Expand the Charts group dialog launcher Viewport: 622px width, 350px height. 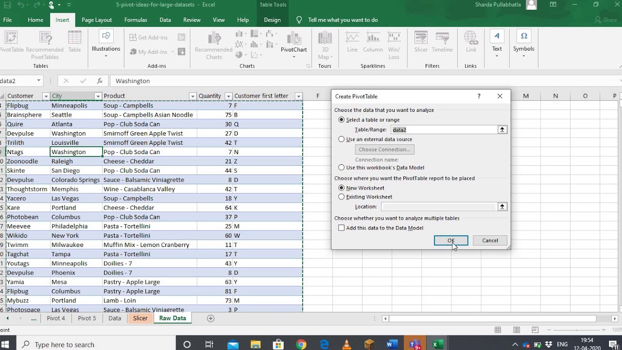click(308, 66)
